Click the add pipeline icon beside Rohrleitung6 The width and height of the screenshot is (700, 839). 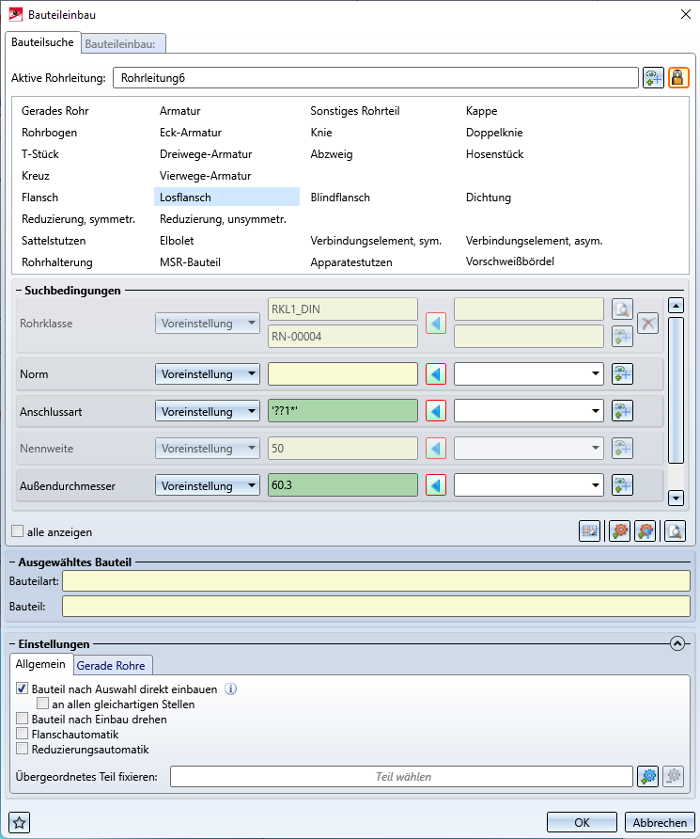653,78
